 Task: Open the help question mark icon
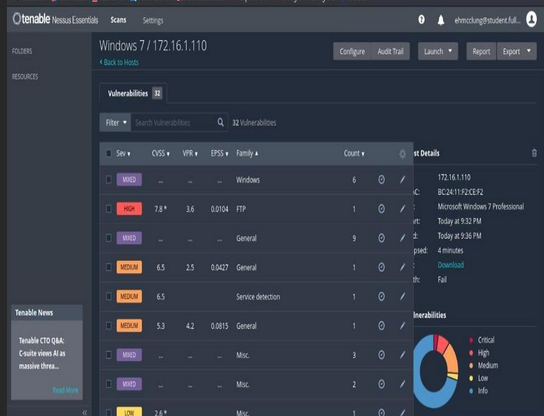(x=421, y=20)
